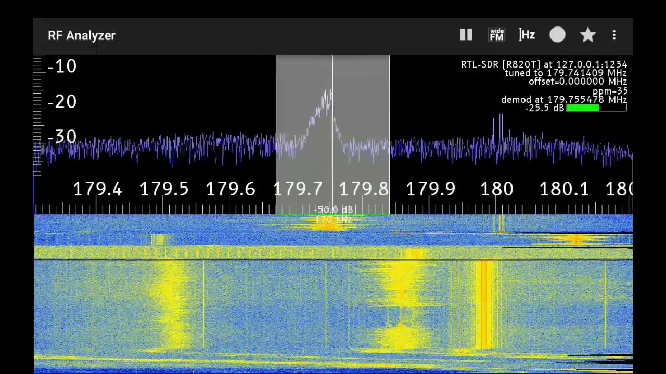666x374 pixels.
Task: Start recording with the round record button
Action: (557, 35)
